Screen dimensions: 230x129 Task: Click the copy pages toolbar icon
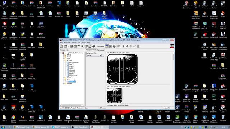(90, 46)
